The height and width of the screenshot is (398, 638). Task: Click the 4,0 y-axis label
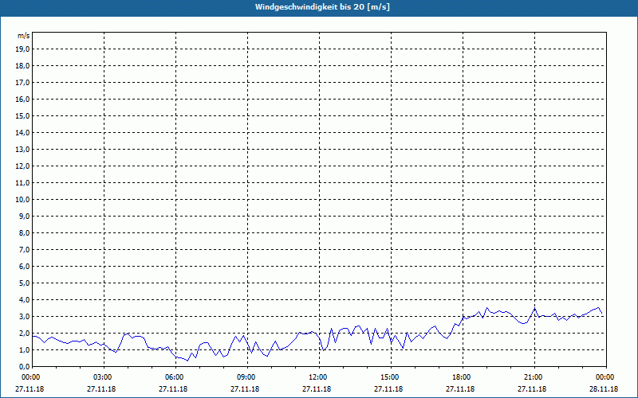pos(25,300)
